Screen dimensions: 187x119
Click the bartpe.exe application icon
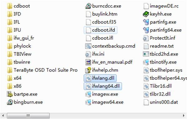coord(10,94)
